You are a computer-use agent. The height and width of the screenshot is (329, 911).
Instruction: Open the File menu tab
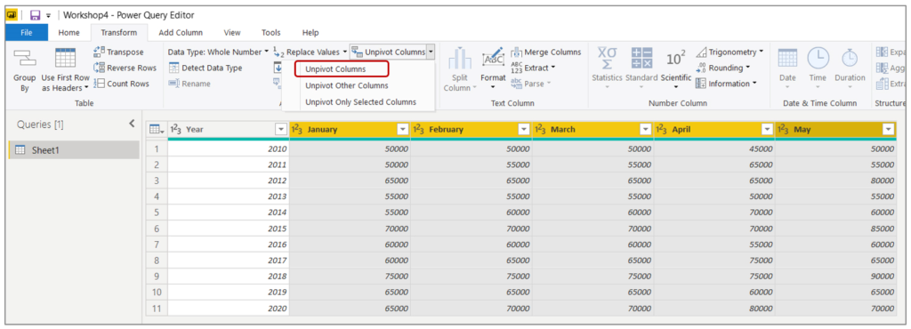(26, 33)
